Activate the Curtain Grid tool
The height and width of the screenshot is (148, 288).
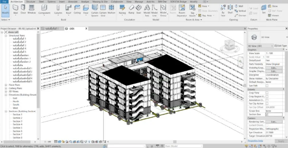pos(103,10)
